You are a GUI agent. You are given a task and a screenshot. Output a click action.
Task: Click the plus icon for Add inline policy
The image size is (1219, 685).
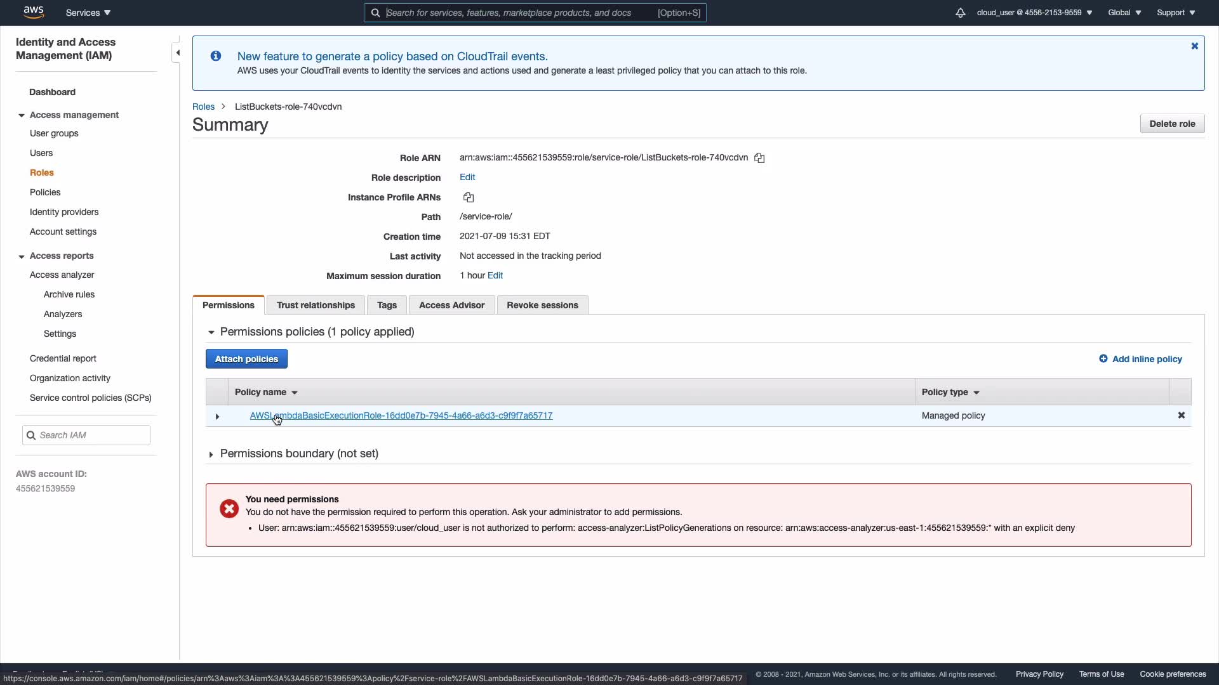pyautogui.click(x=1103, y=359)
